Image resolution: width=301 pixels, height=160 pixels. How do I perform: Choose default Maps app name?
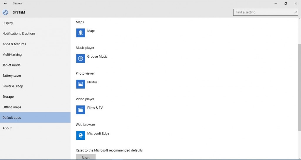click(x=91, y=31)
